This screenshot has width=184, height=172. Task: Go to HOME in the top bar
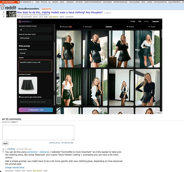37,2
